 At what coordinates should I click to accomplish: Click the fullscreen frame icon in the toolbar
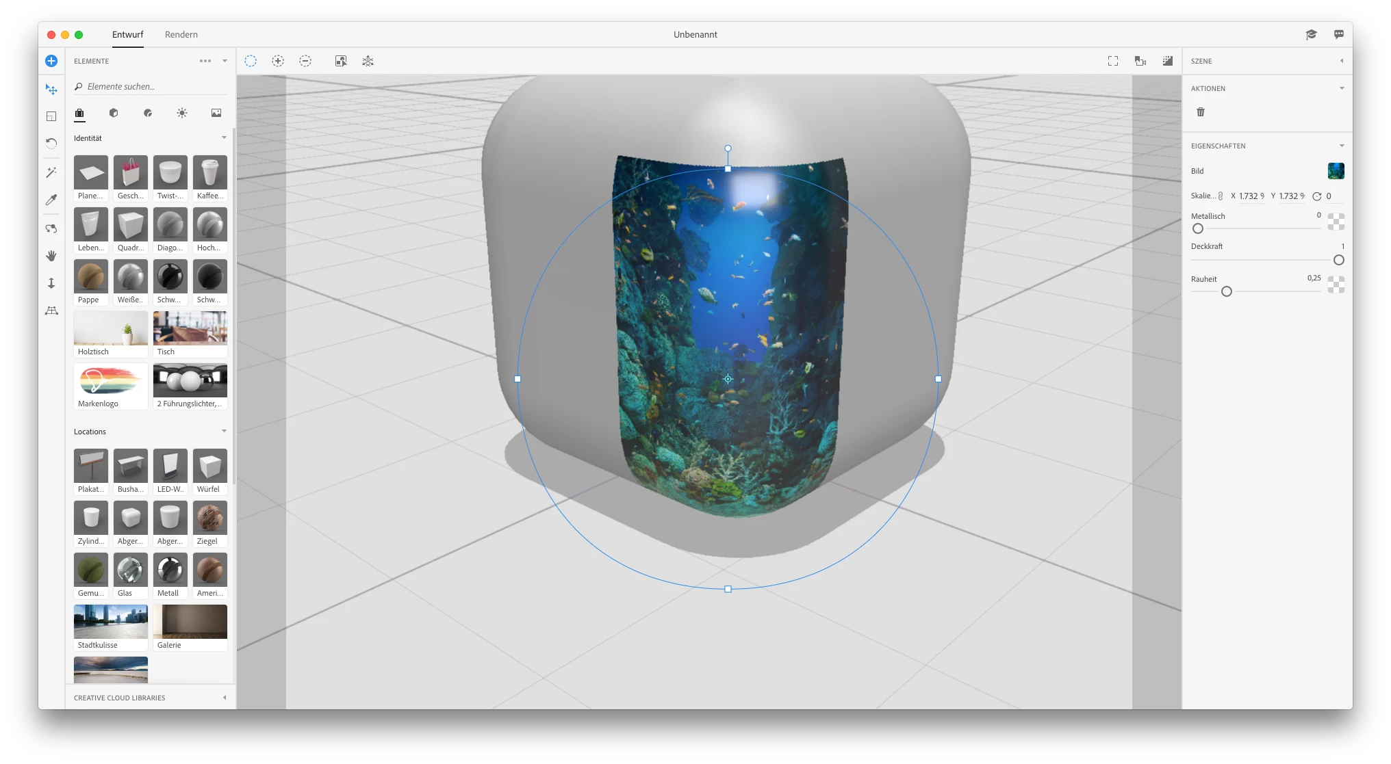pos(1113,61)
